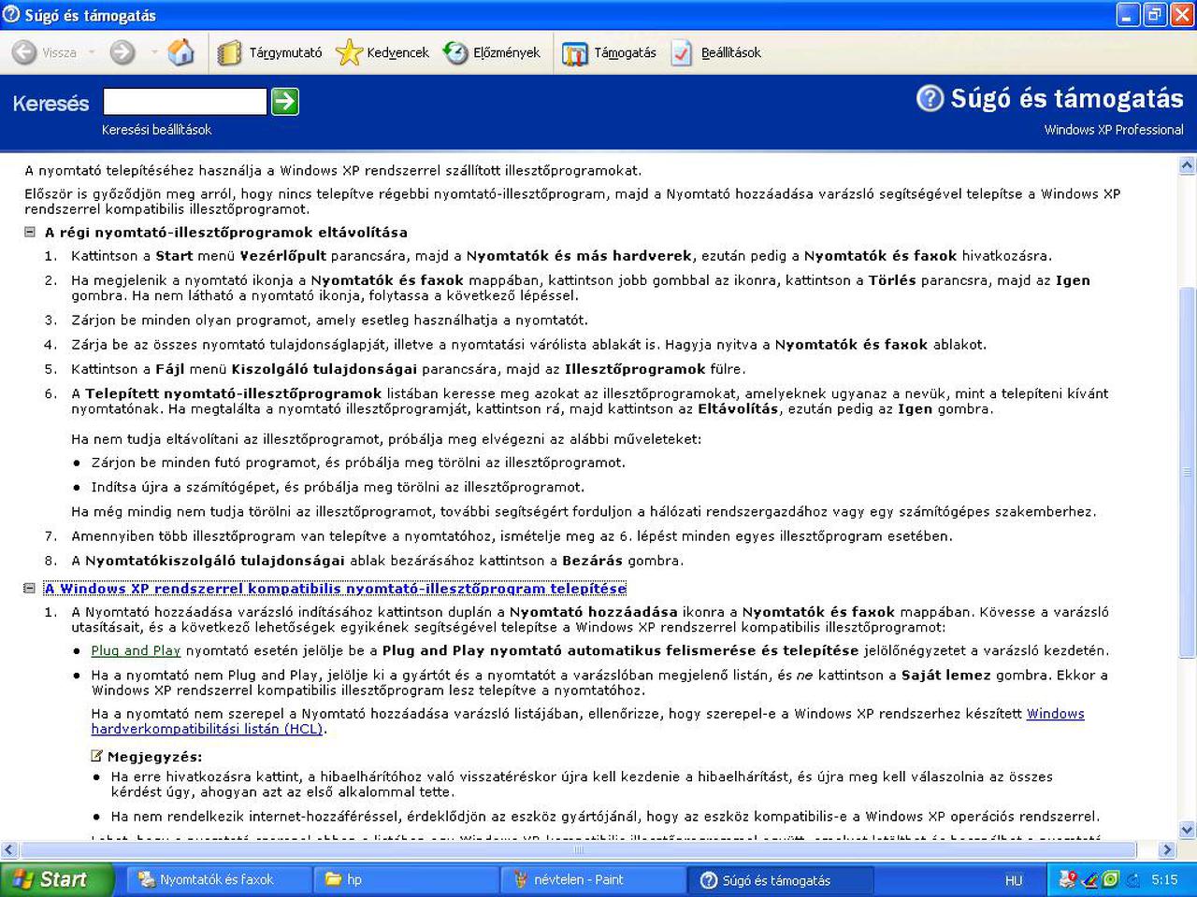The image size is (1197, 897).
Task: Click the rainbow-colored tray icon
Action: point(1089,879)
